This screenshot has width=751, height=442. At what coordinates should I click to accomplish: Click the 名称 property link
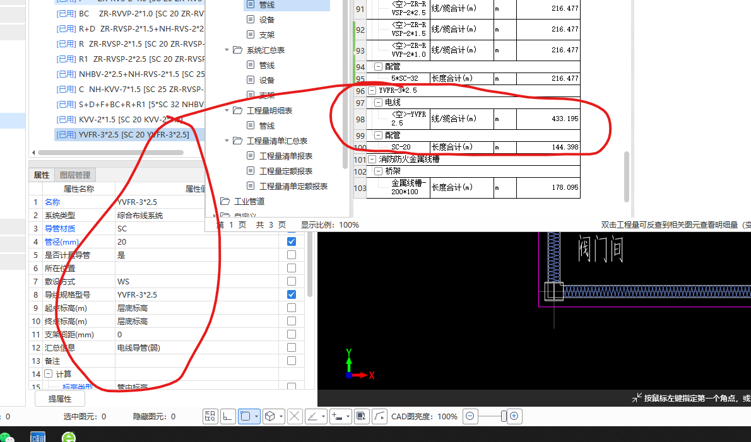pos(52,202)
